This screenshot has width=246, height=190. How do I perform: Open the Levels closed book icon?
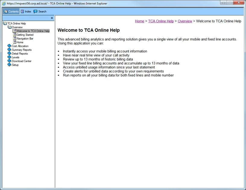[9, 57]
